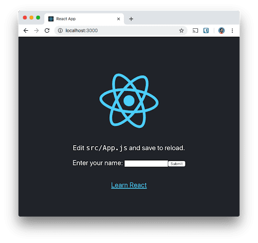
Task: Open the Chrome three-dot menu
Action: point(232,31)
